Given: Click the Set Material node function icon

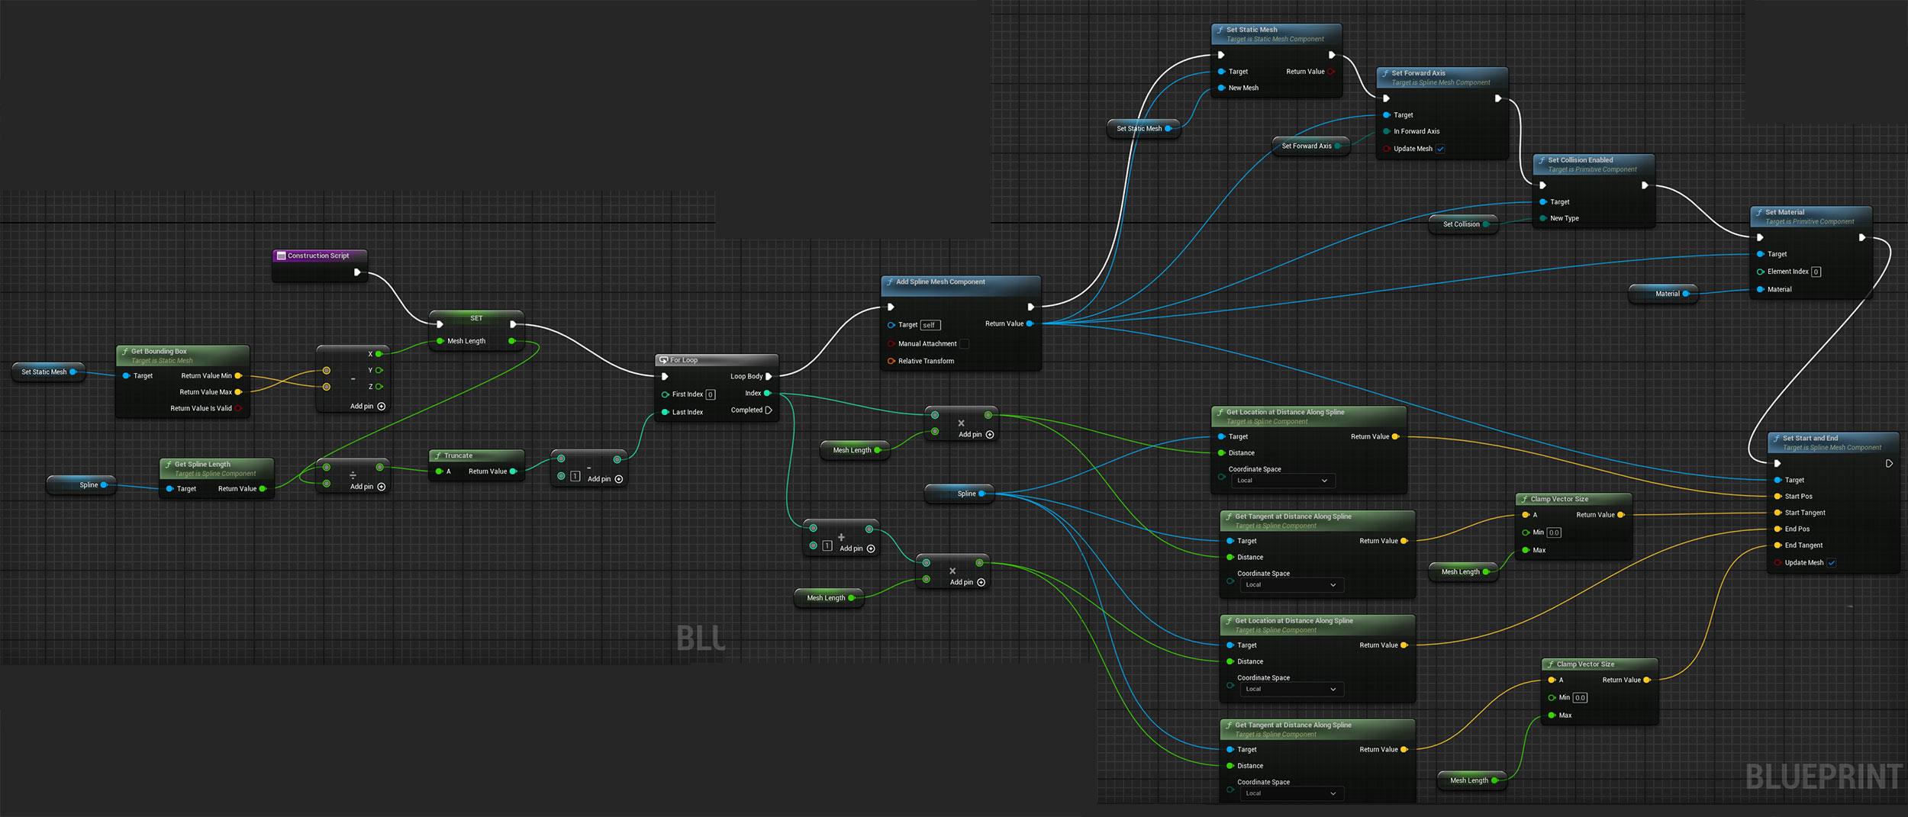Looking at the screenshot, I should pos(1758,212).
